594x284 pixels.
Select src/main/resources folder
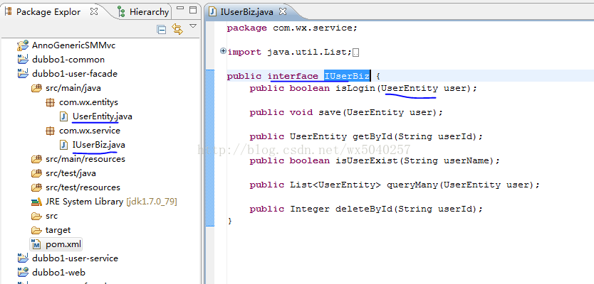pos(85,159)
